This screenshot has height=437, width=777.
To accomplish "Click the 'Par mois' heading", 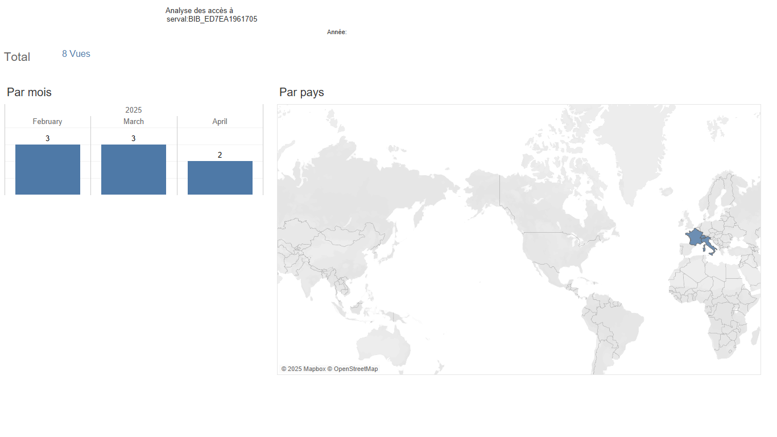I will (x=29, y=92).
